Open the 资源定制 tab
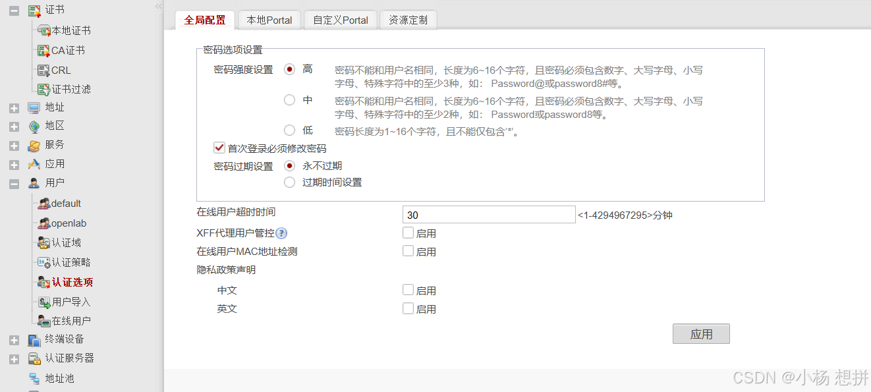Image resolution: width=871 pixels, height=392 pixels. point(408,20)
